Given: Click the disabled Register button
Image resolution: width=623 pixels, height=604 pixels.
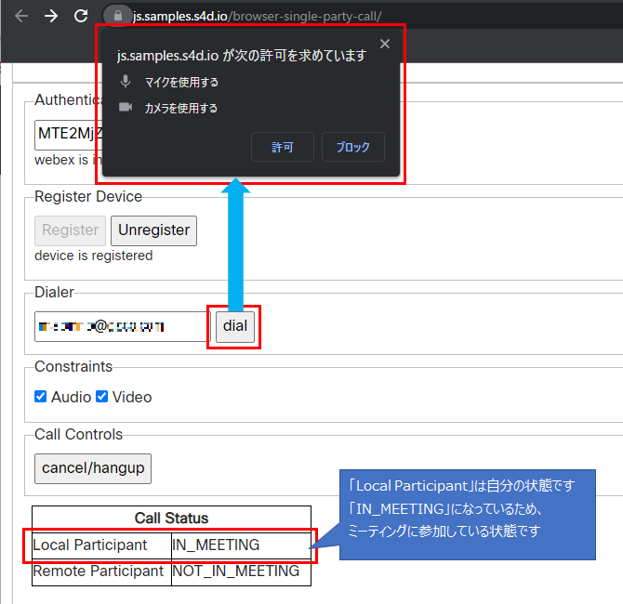Looking at the screenshot, I should pos(70,230).
